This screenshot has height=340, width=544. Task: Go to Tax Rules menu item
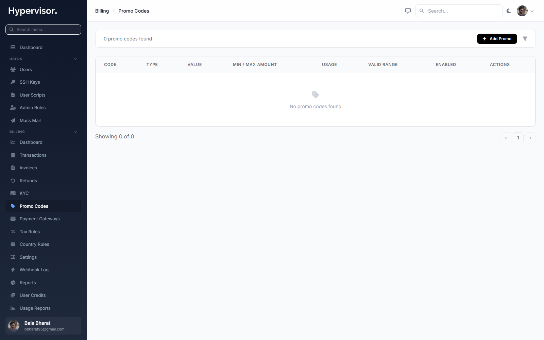coord(43,232)
